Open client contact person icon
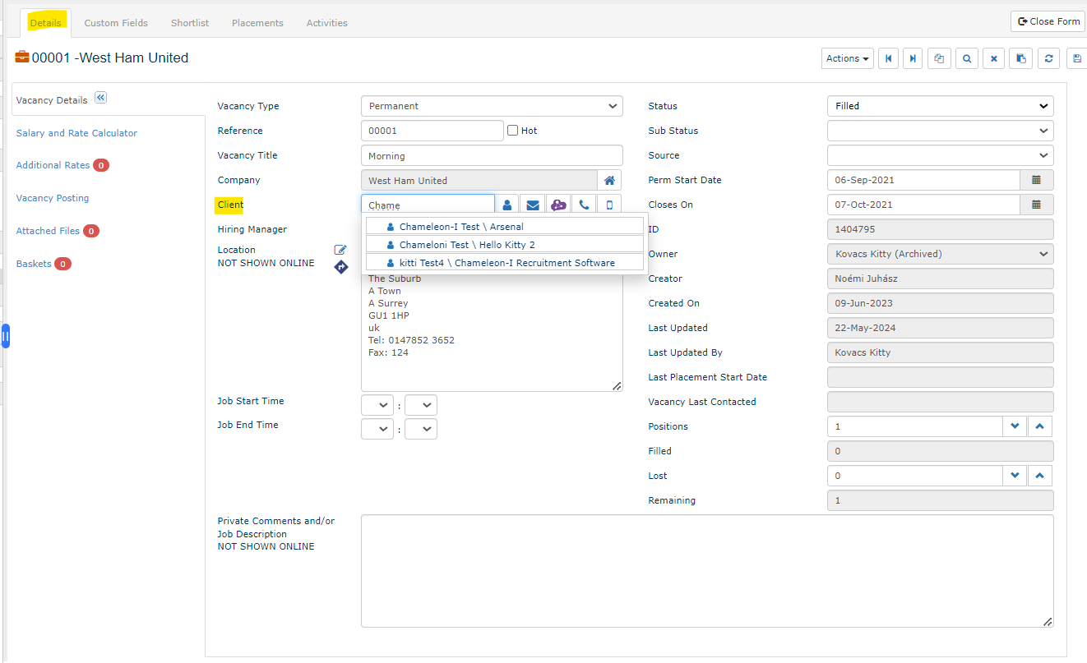1087x663 pixels. click(506, 205)
